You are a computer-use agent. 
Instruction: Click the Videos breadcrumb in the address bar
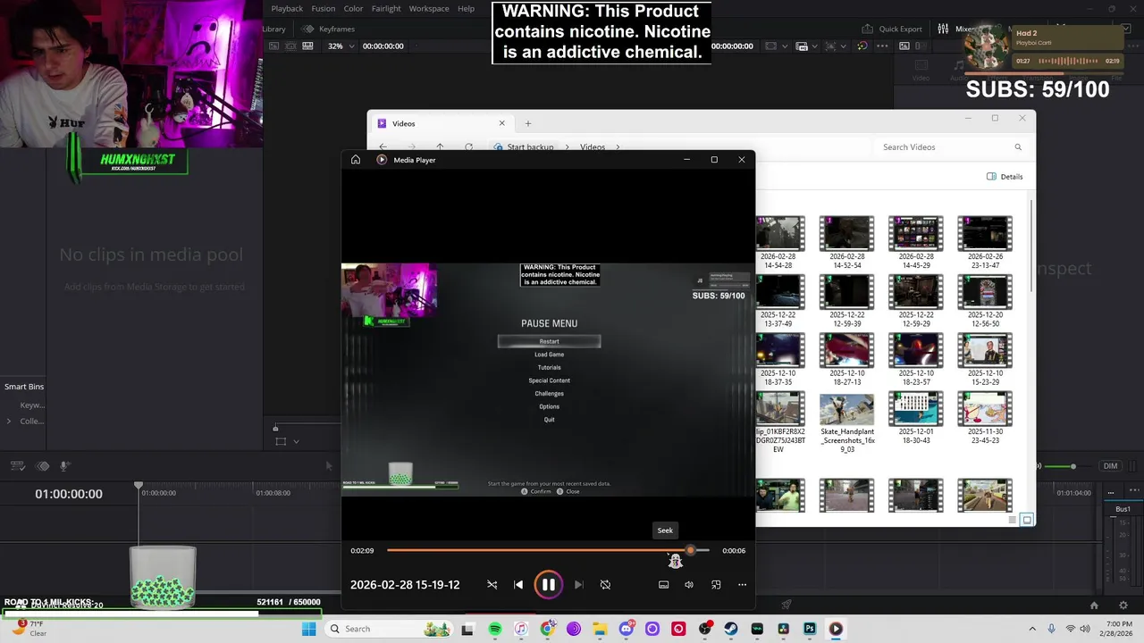[x=593, y=147]
